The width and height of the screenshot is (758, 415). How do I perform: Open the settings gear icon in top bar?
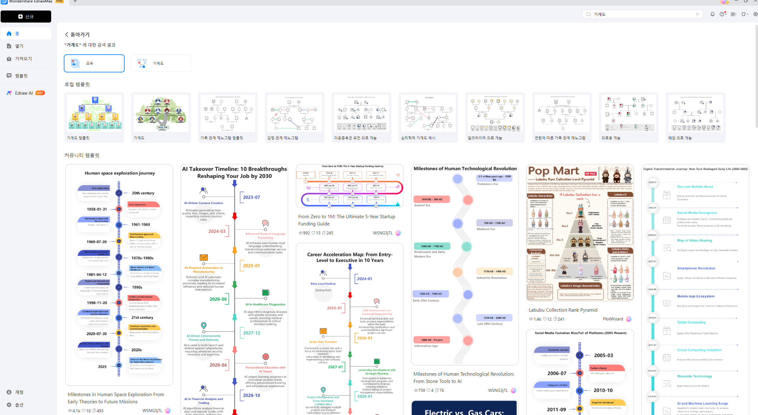pyautogui.click(x=755, y=14)
